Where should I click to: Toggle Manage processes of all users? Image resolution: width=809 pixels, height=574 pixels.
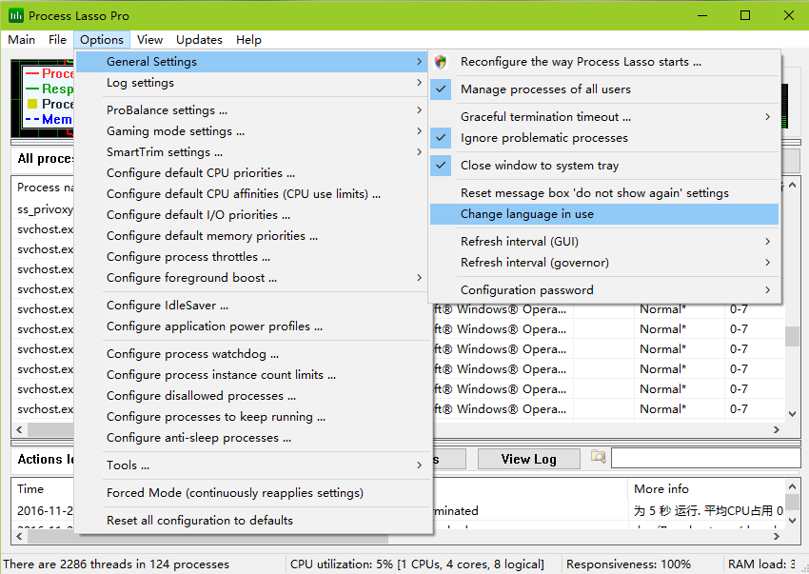click(545, 89)
